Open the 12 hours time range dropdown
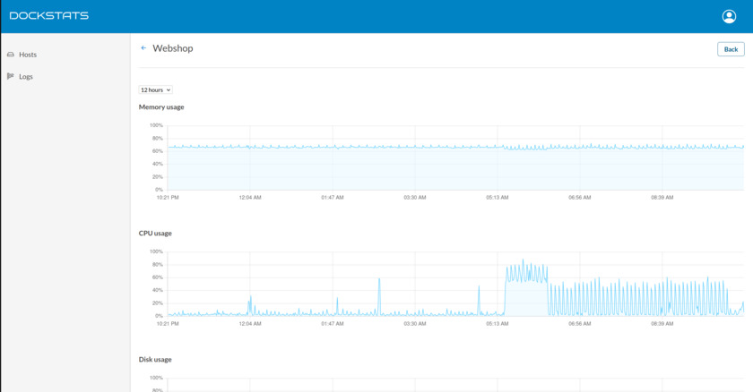753x392 pixels. [155, 89]
